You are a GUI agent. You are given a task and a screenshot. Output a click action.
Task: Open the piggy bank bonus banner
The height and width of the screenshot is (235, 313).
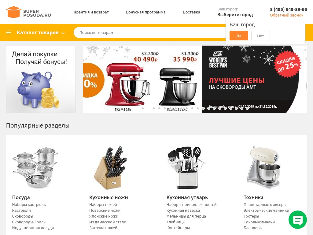pyautogui.click(x=41, y=79)
